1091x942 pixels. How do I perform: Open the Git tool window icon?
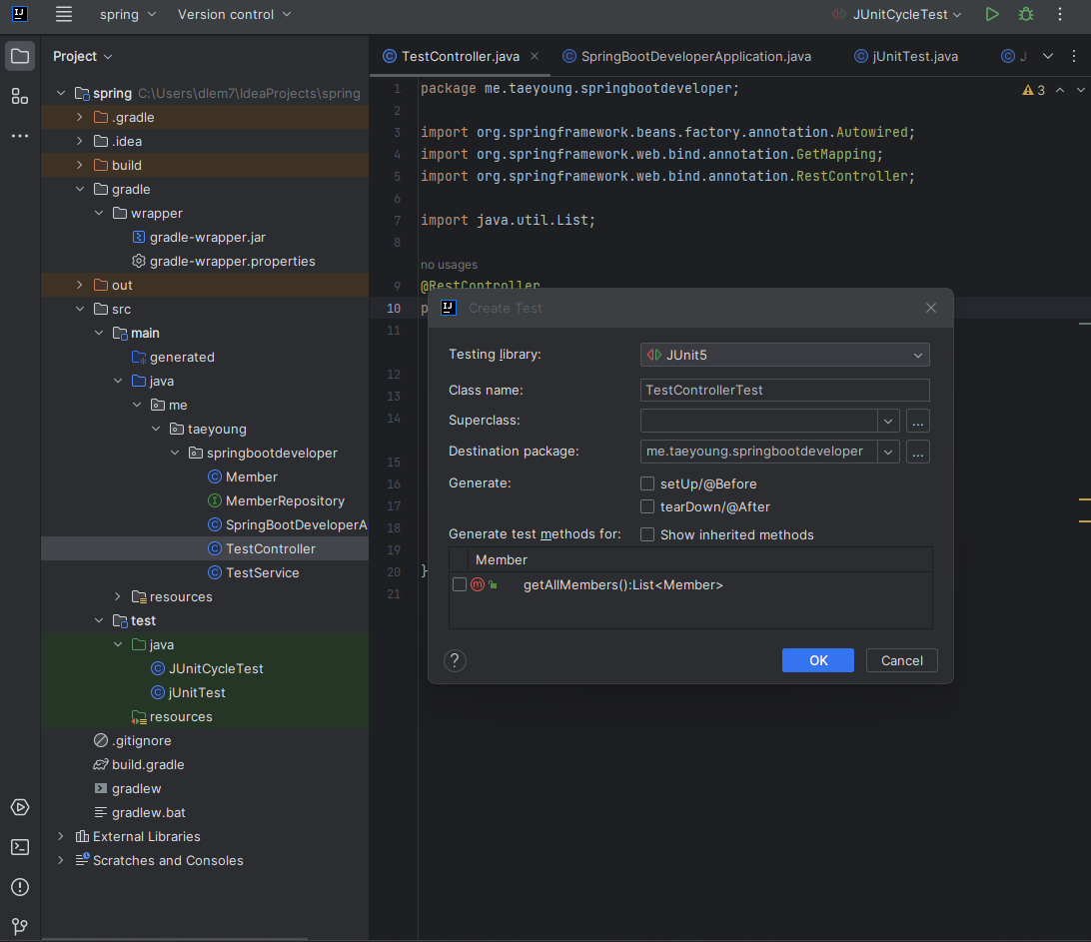(20, 926)
